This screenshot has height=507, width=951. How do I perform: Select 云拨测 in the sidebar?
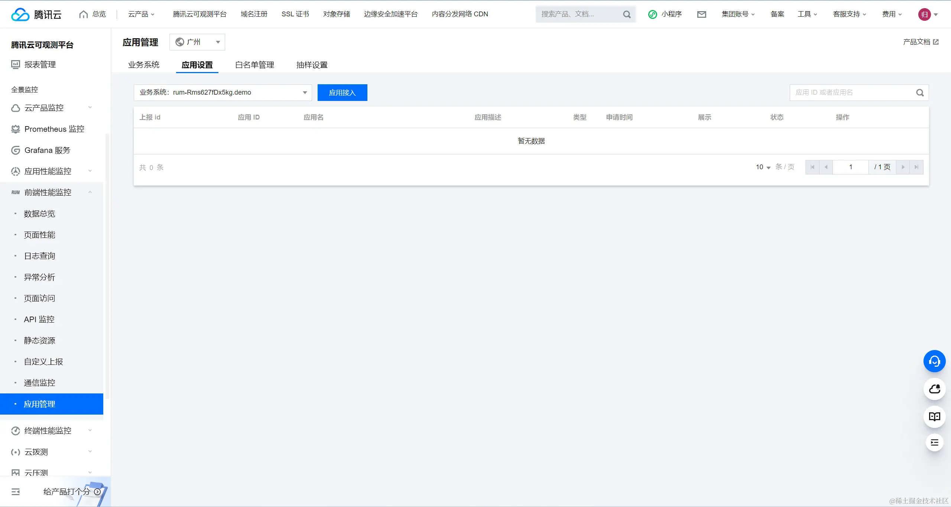(36, 452)
